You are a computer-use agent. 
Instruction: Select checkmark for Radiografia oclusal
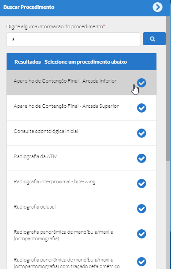(141, 208)
